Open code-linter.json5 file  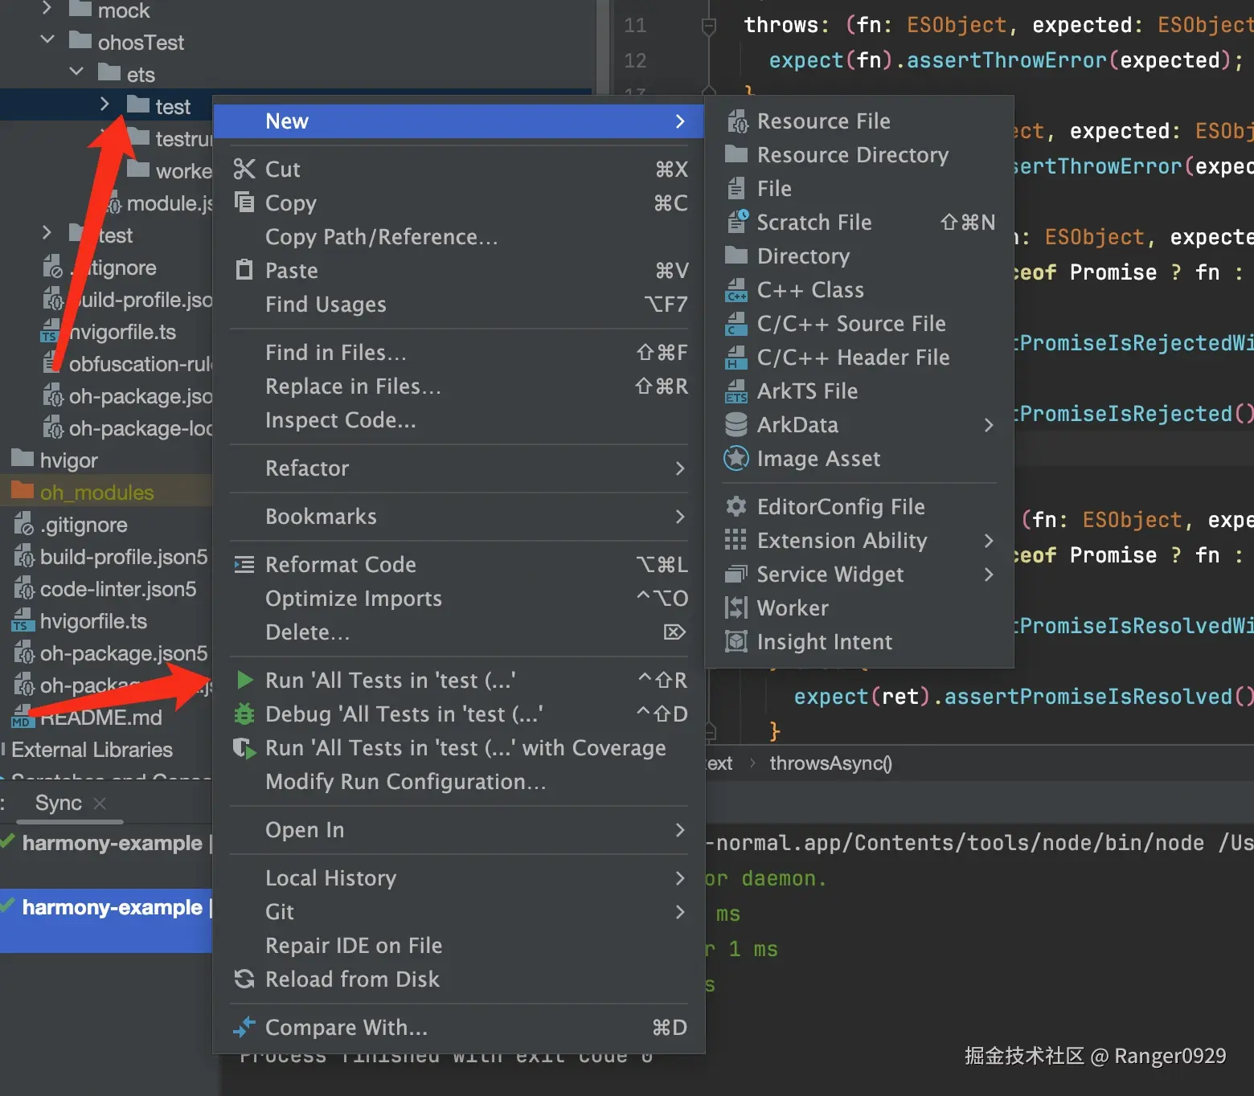tap(118, 588)
